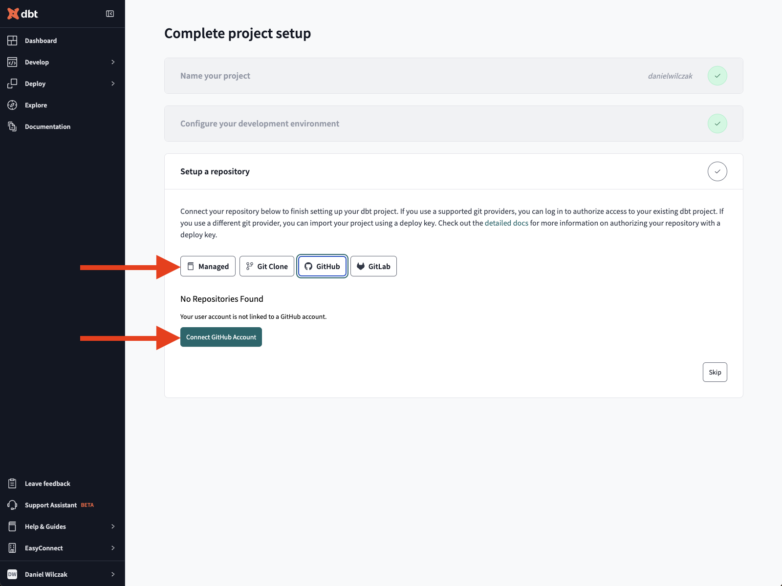The height and width of the screenshot is (586, 782).
Task: Click the No Repositories Found text
Action: 222,299
